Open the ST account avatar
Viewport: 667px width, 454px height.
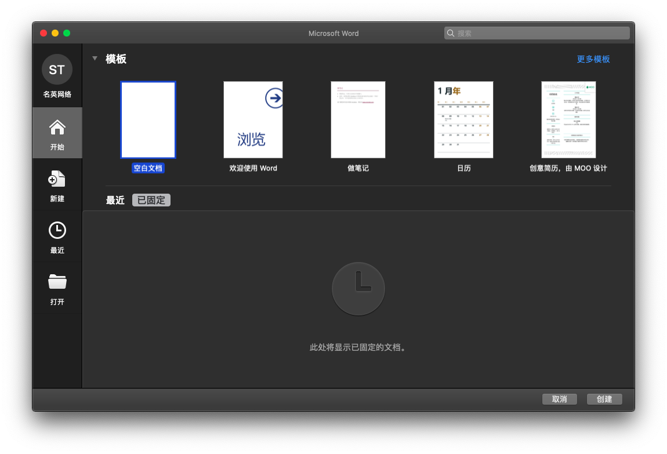pos(57,70)
